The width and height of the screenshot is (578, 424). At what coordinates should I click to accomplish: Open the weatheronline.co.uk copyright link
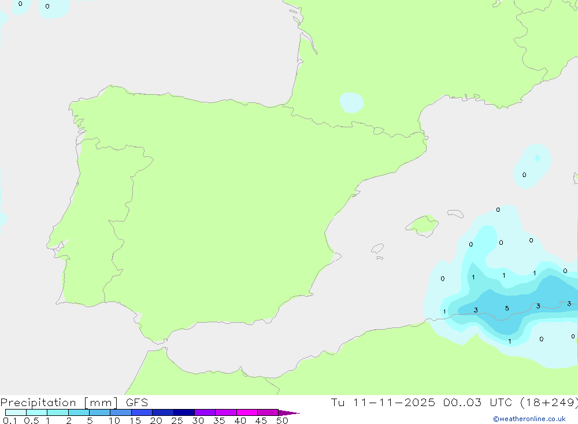coord(529,419)
